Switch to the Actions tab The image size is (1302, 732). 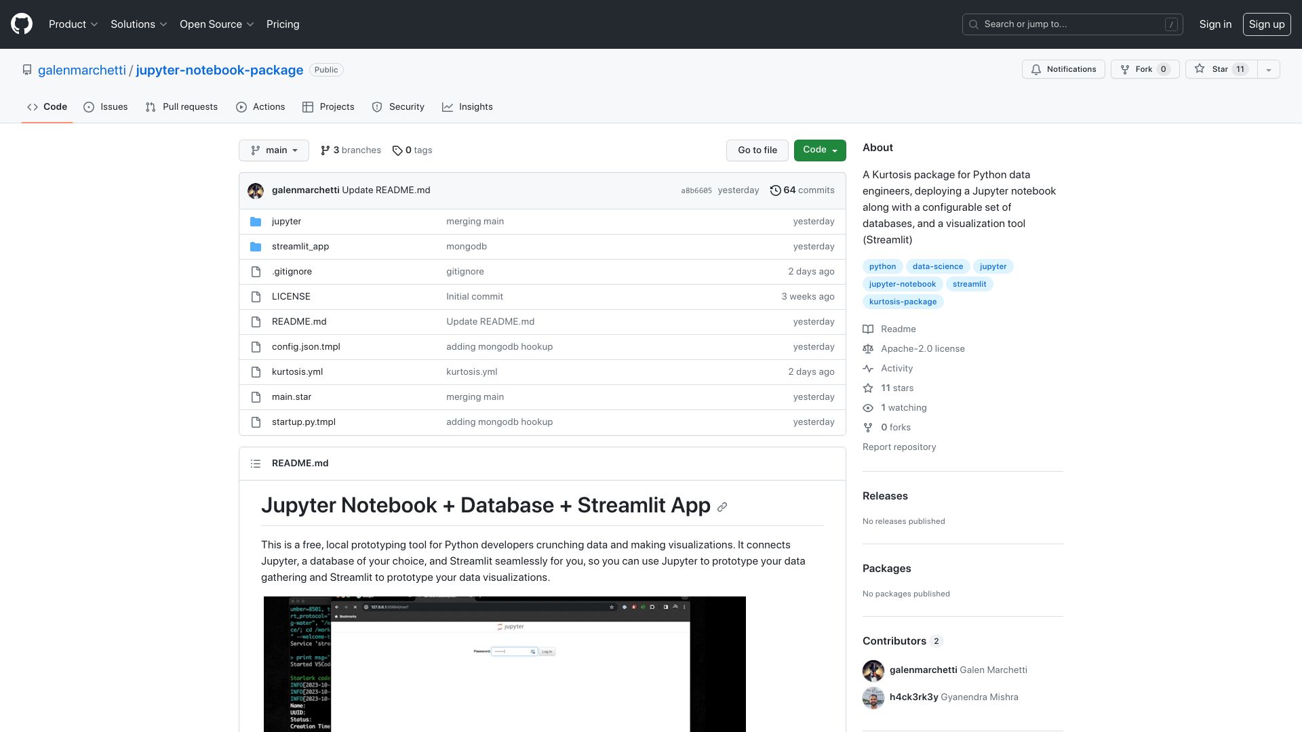tap(260, 107)
